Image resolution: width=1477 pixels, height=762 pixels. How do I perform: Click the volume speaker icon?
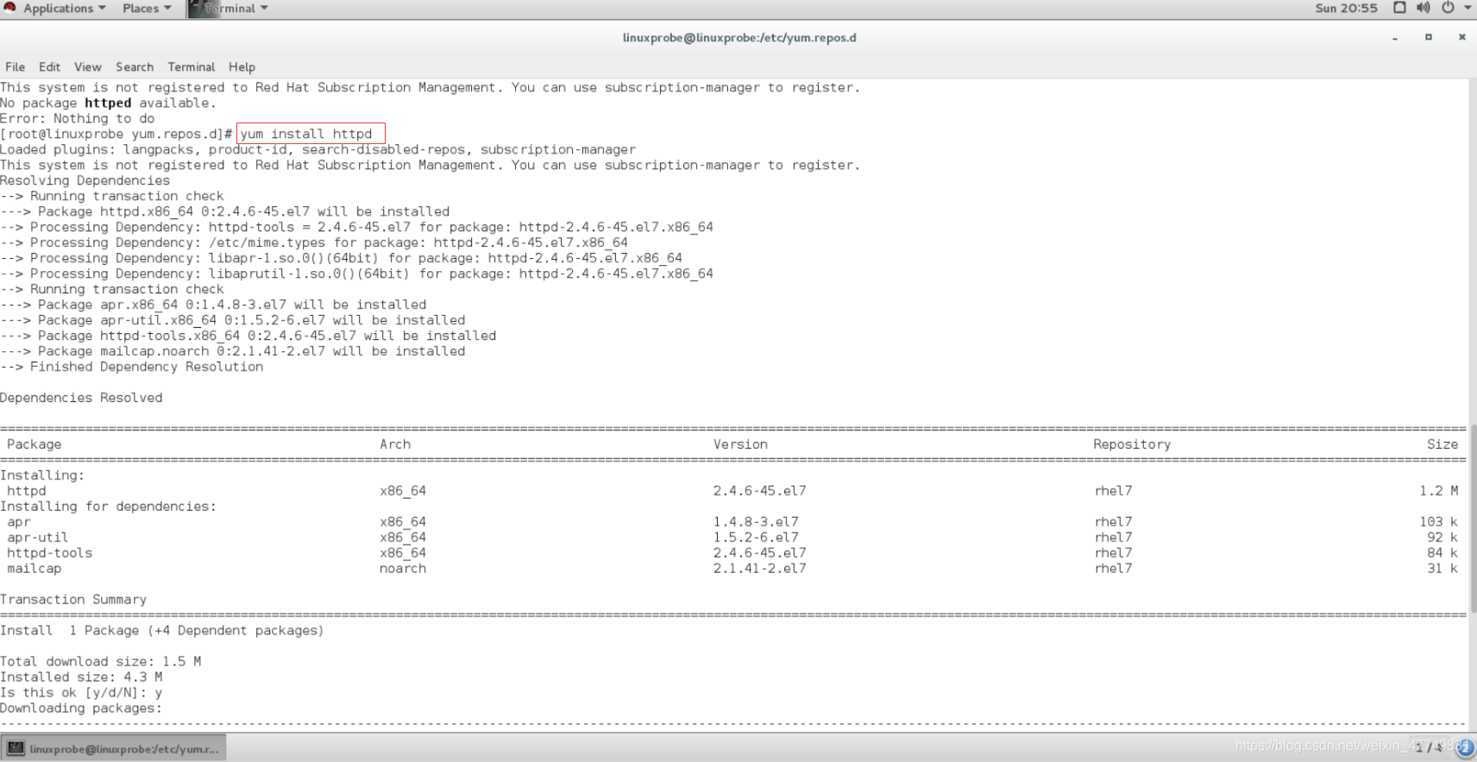[x=1423, y=8]
